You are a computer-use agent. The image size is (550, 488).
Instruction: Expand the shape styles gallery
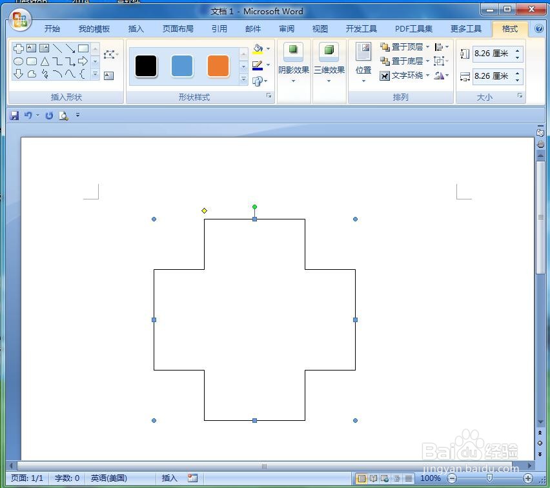tap(243, 80)
